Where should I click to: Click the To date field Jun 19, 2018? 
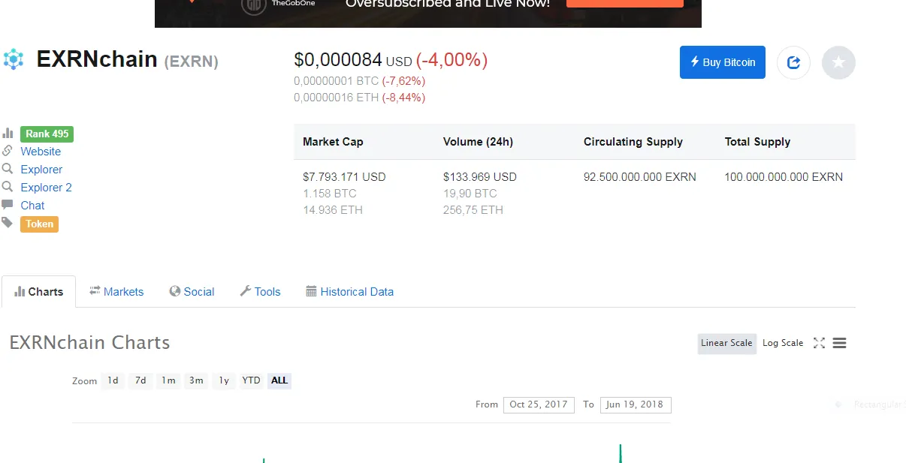click(636, 404)
